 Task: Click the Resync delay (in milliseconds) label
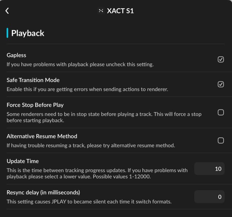coord(43,192)
